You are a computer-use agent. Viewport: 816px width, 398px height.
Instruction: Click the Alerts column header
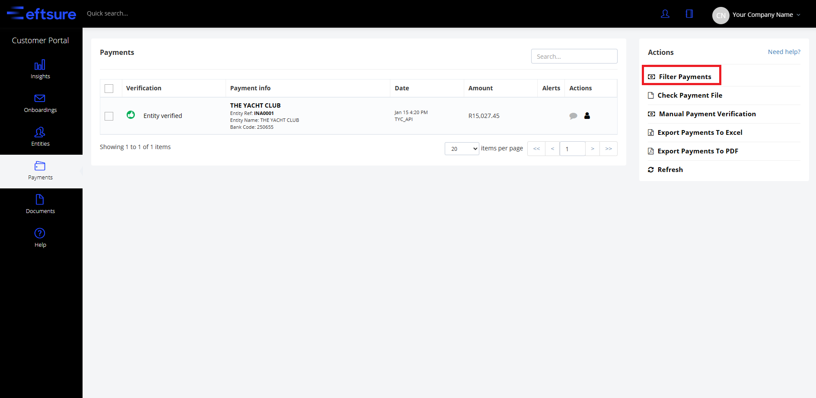pos(551,88)
